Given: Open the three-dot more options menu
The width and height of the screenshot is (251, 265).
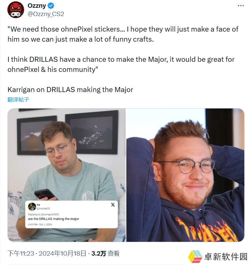Looking at the screenshot, I should [x=241, y=6].
